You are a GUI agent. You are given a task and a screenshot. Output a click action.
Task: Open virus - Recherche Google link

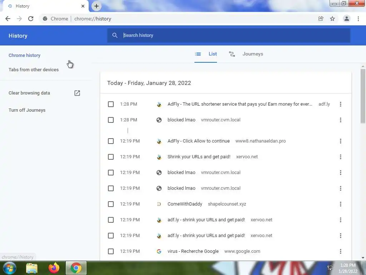193,251
